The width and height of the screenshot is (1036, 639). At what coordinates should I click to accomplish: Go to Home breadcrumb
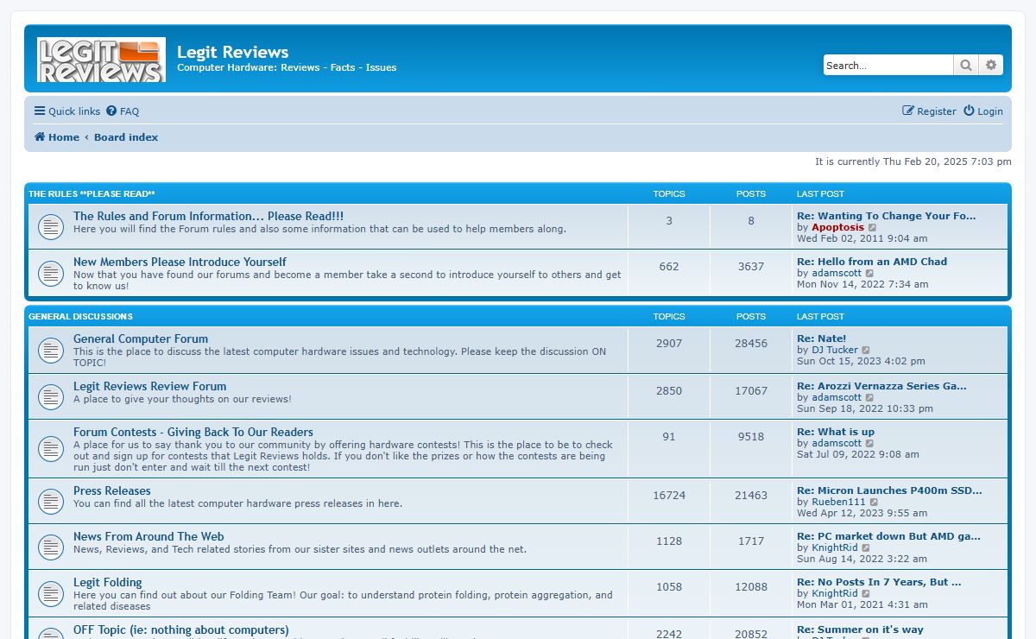point(57,137)
